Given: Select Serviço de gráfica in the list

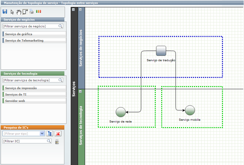Looking at the screenshot, I should click(x=34, y=34).
